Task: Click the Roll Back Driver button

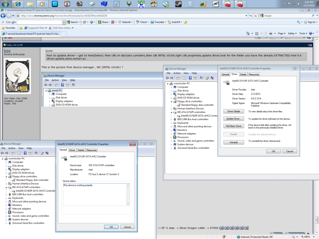Action: [234, 126]
